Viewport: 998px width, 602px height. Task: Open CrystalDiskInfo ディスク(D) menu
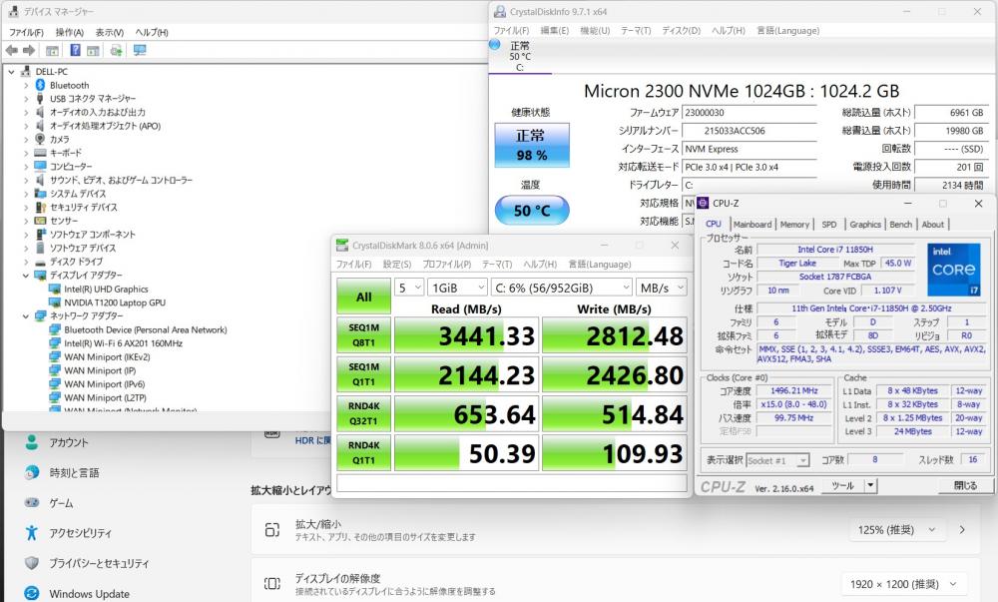click(x=681, y=31)
